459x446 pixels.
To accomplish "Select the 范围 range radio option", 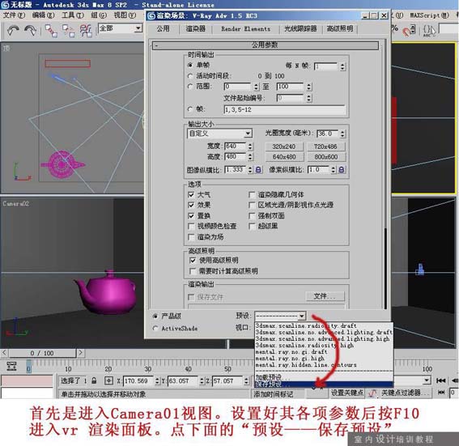I will point(190,87).
